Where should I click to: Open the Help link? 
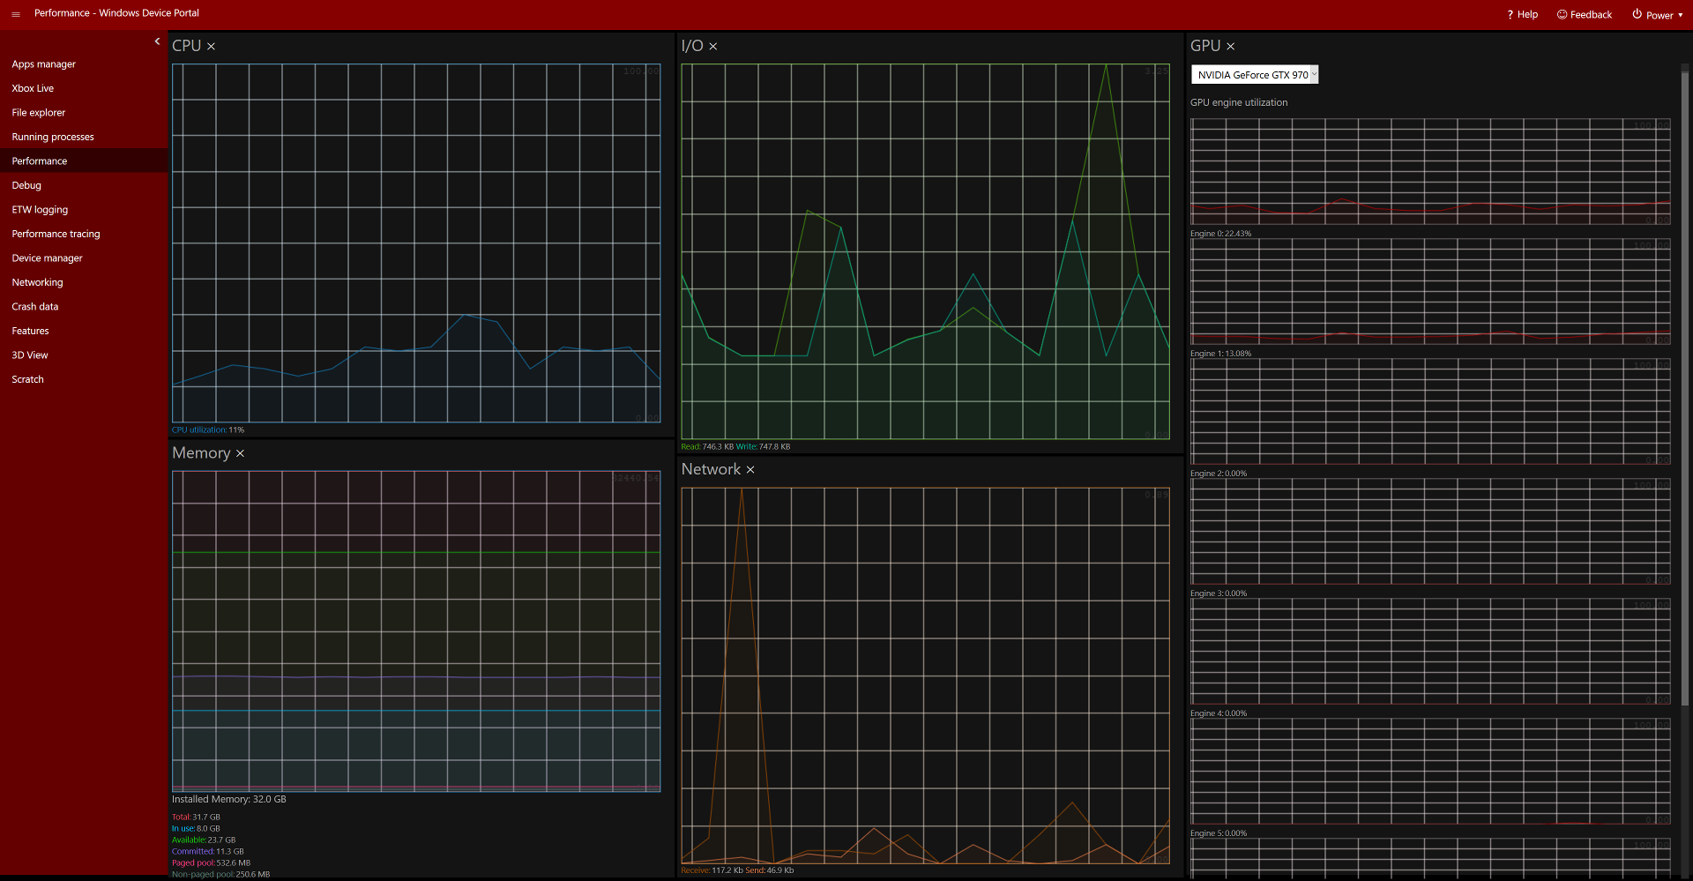1522,14
